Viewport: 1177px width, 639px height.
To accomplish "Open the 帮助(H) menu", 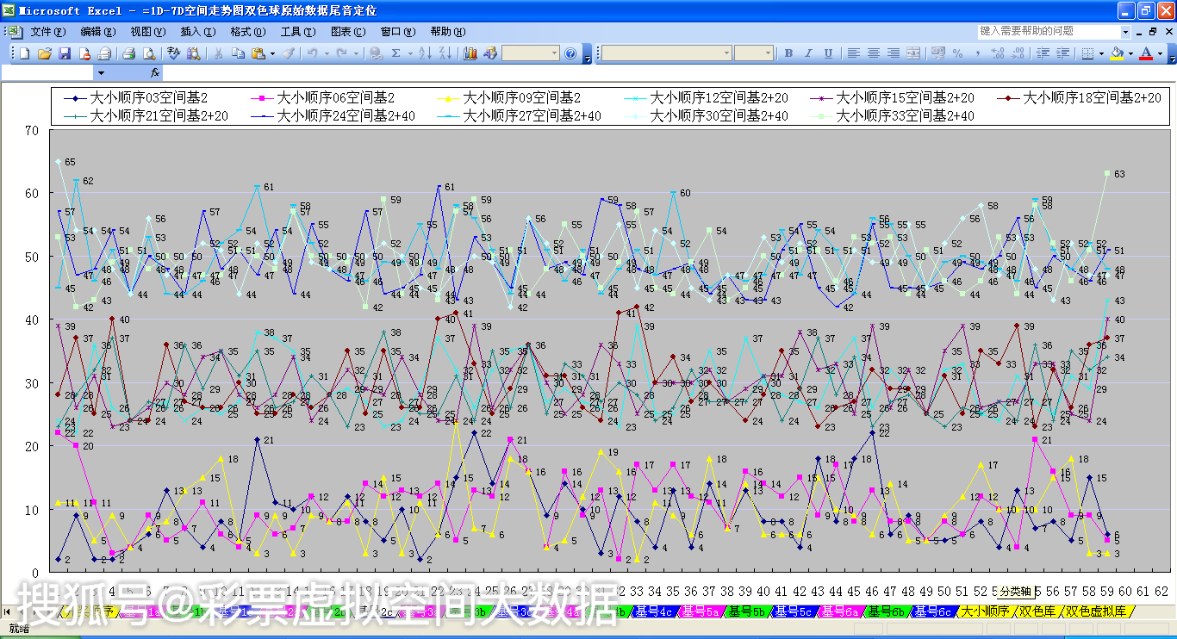I will (447, 32).
